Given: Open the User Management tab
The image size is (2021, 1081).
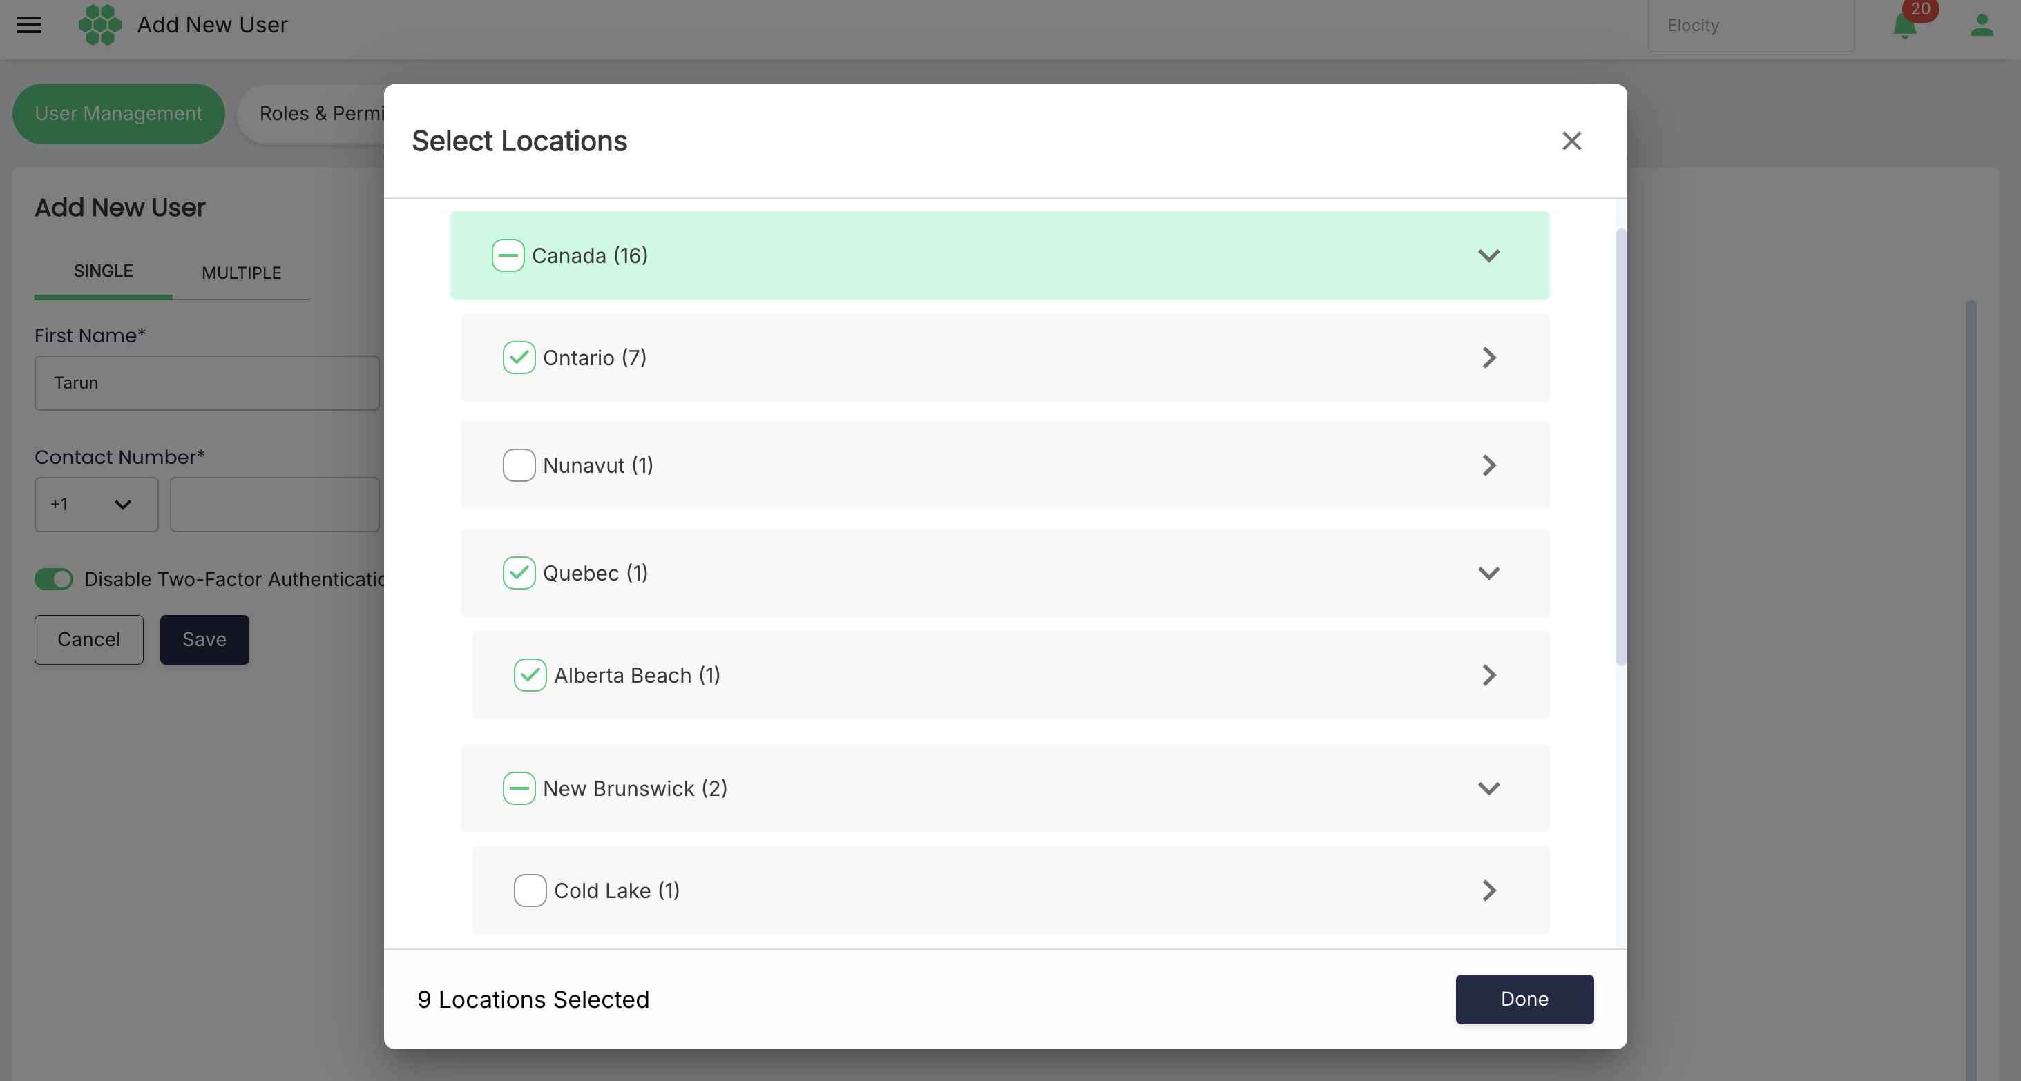Looking at the screenshot, I should pos(119,114).
